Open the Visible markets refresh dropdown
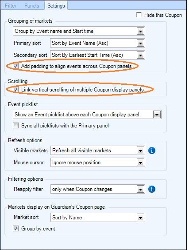The width and height of the screenshot is (189, 250). pyautogui.click(x=140, y=151)
